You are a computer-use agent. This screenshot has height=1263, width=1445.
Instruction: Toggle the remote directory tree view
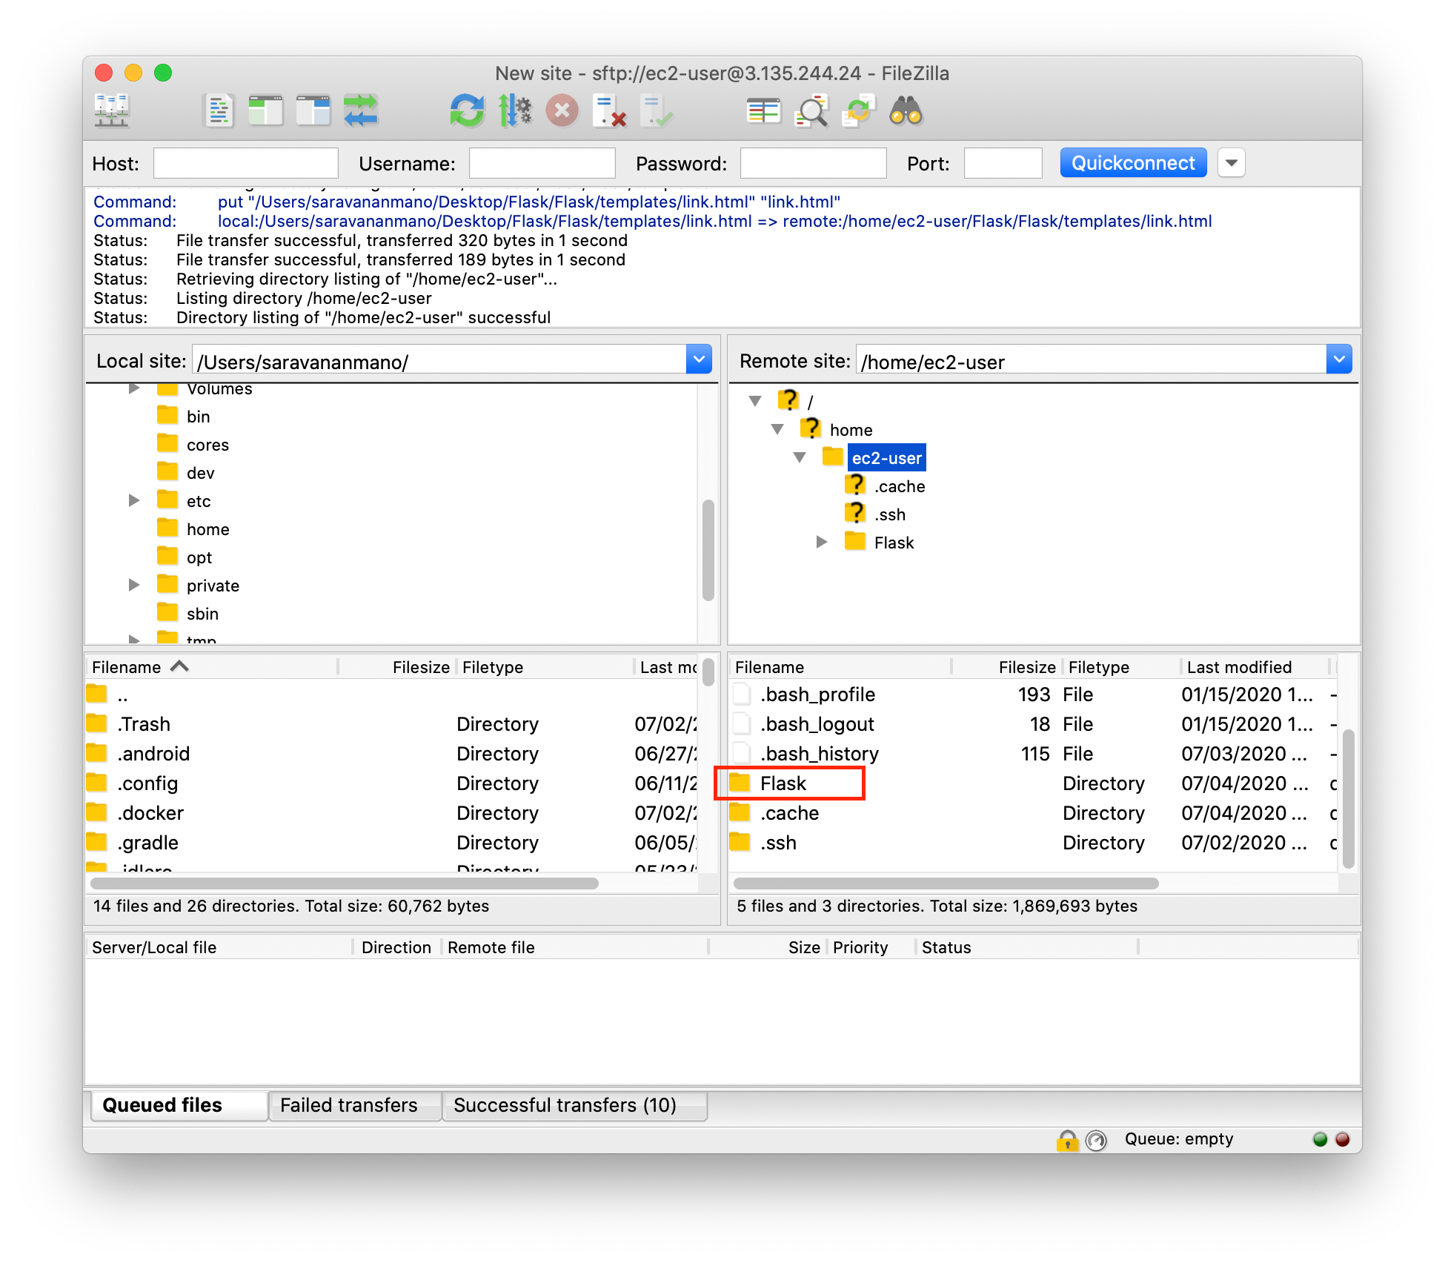coord(313,111)
